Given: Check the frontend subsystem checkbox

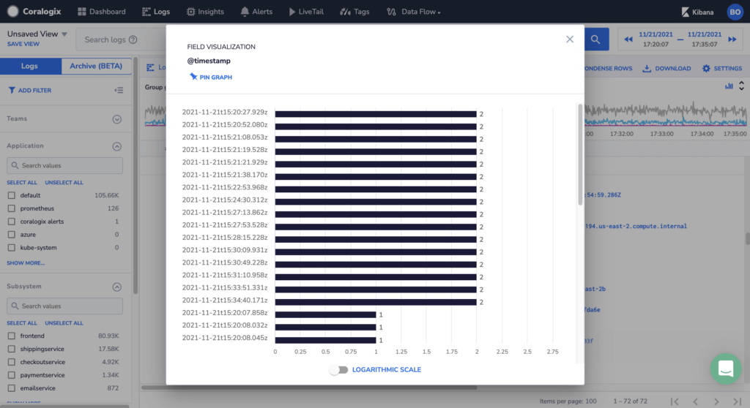Looking at the screenshot, I should (12, 336).
